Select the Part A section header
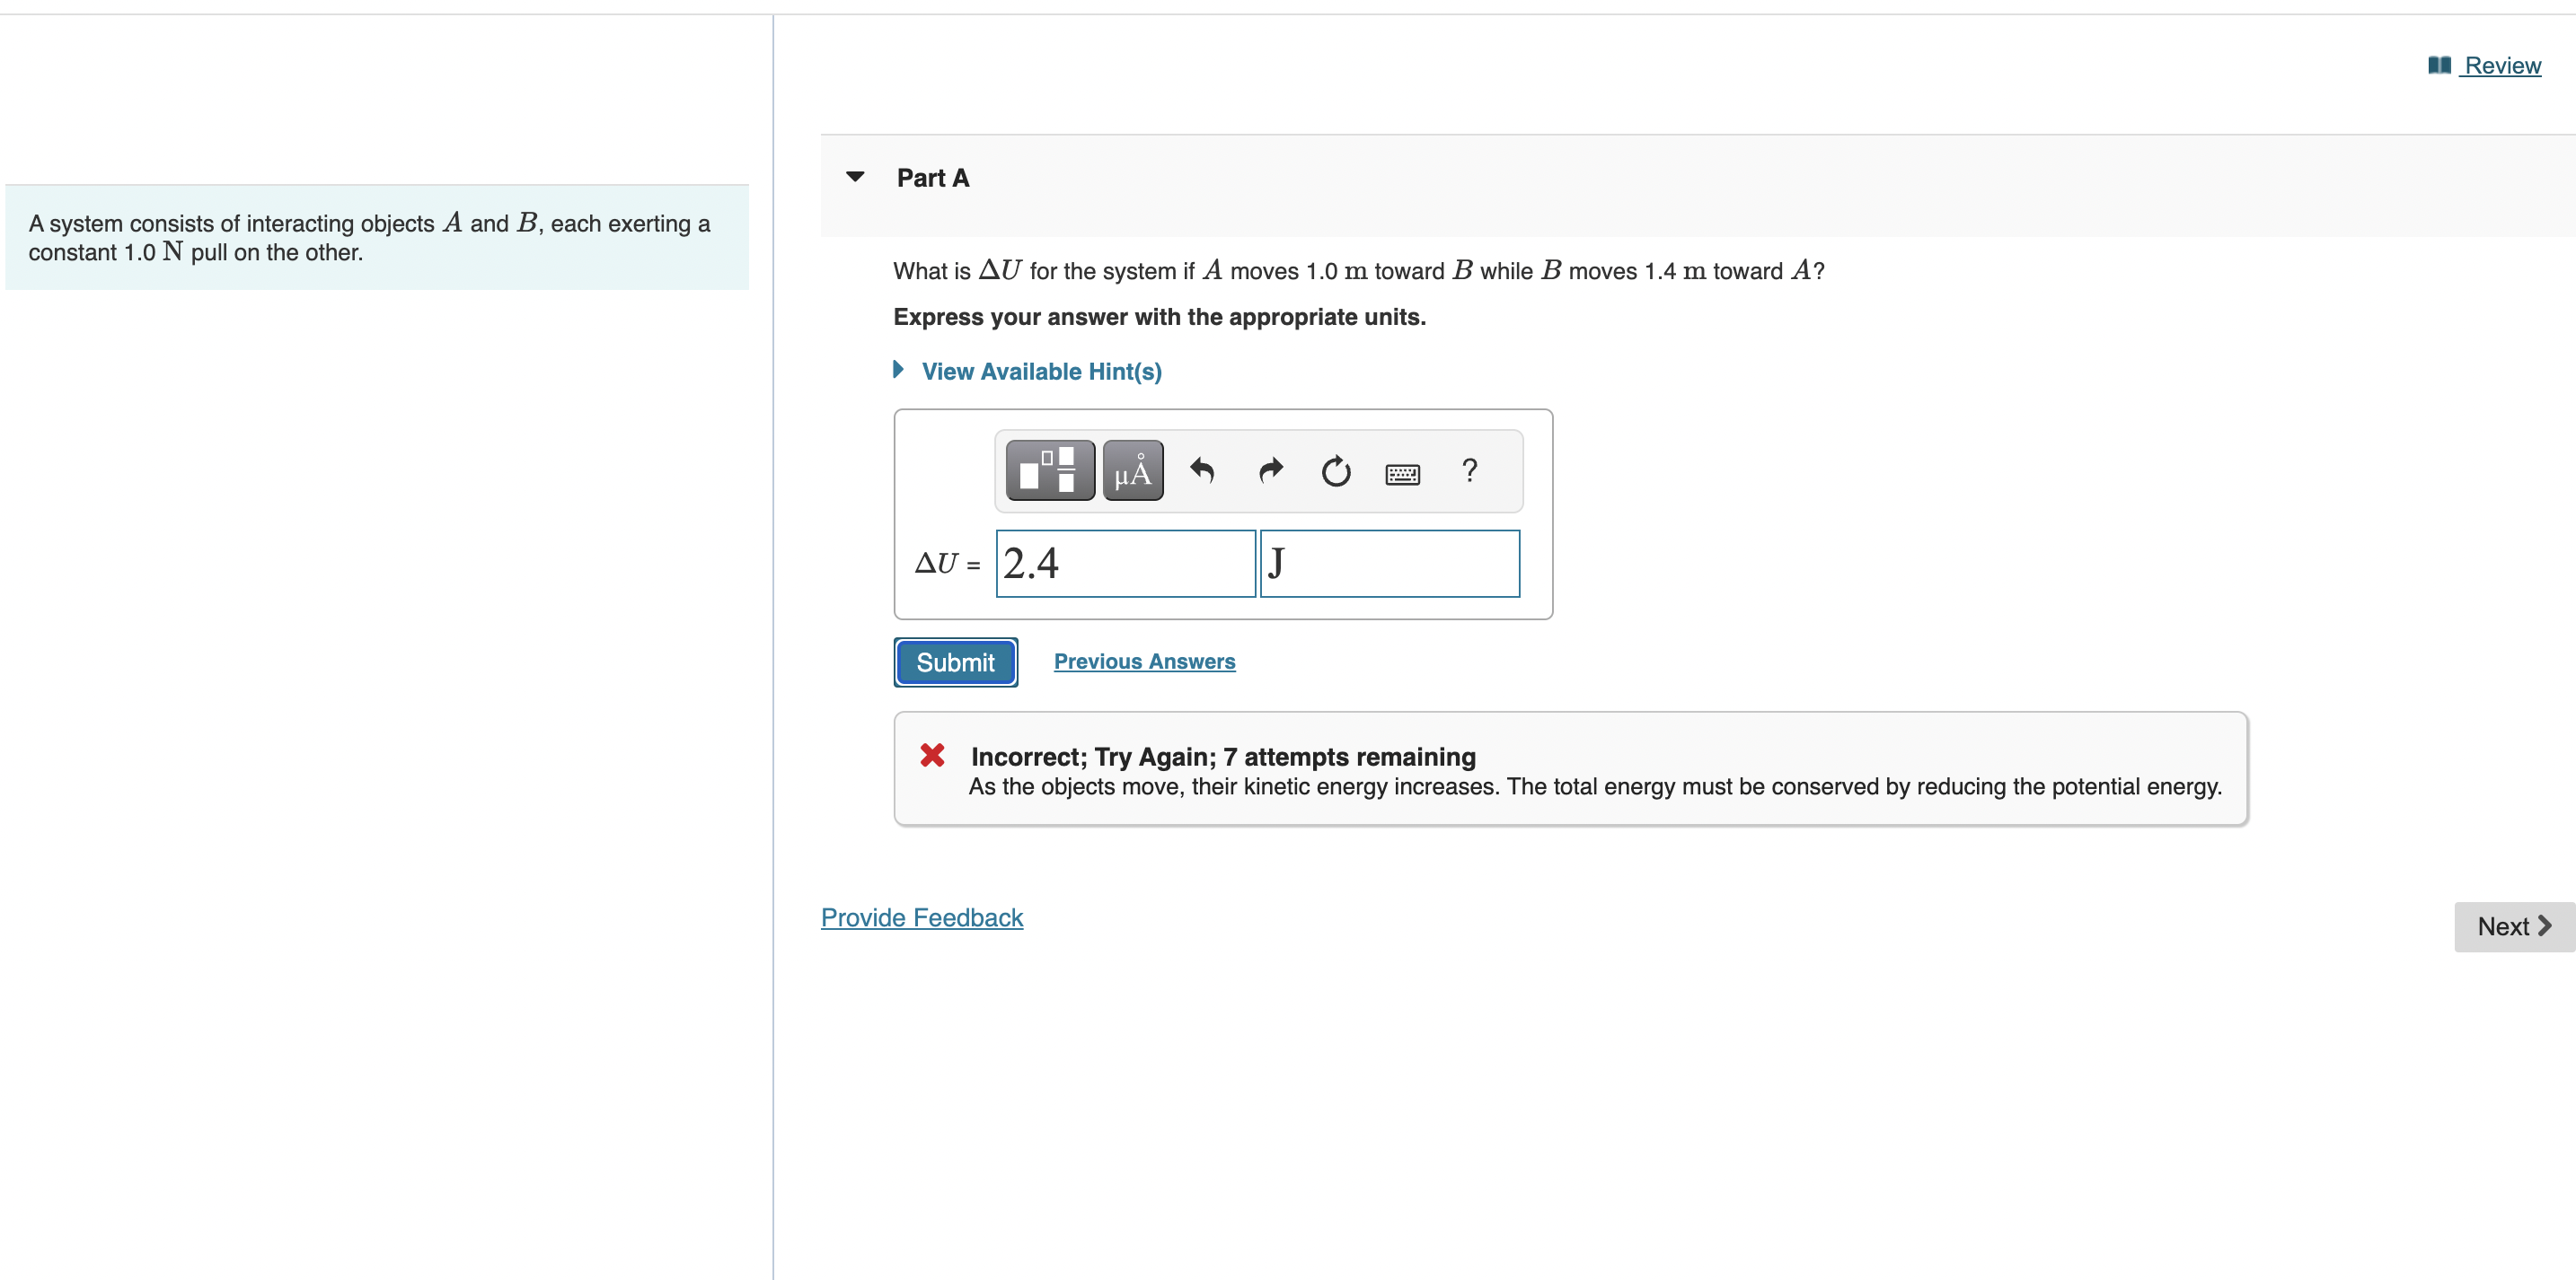Image resolution: width=2576 pixels, height=1280 pixels. click(x=932, y=177)
